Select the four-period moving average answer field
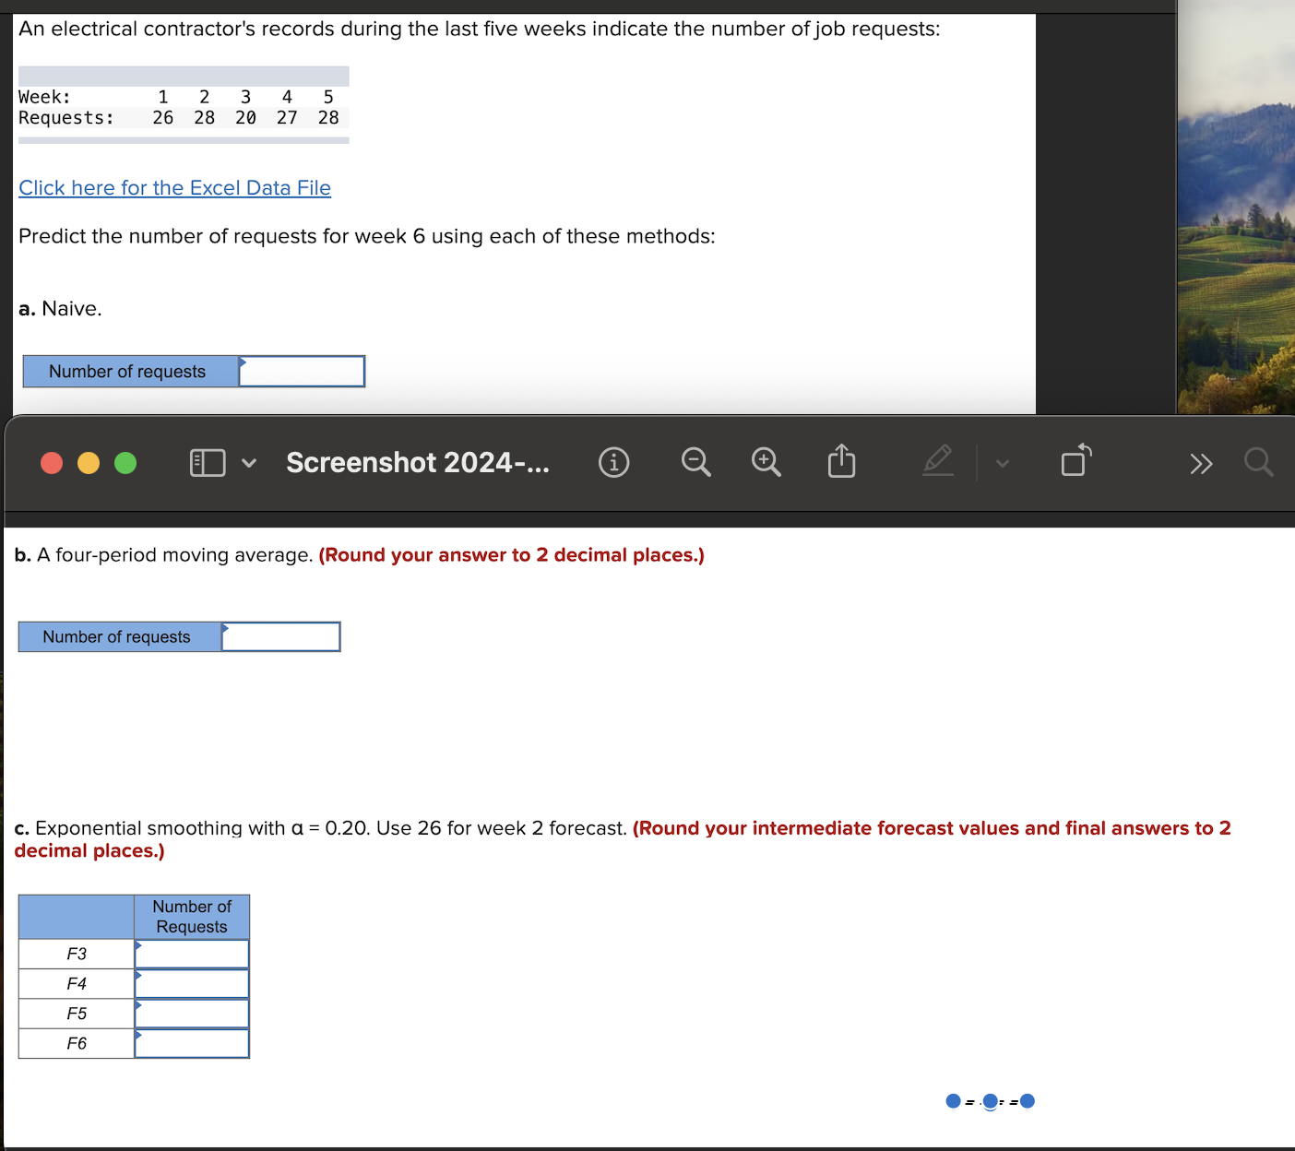 pos(280,637)
